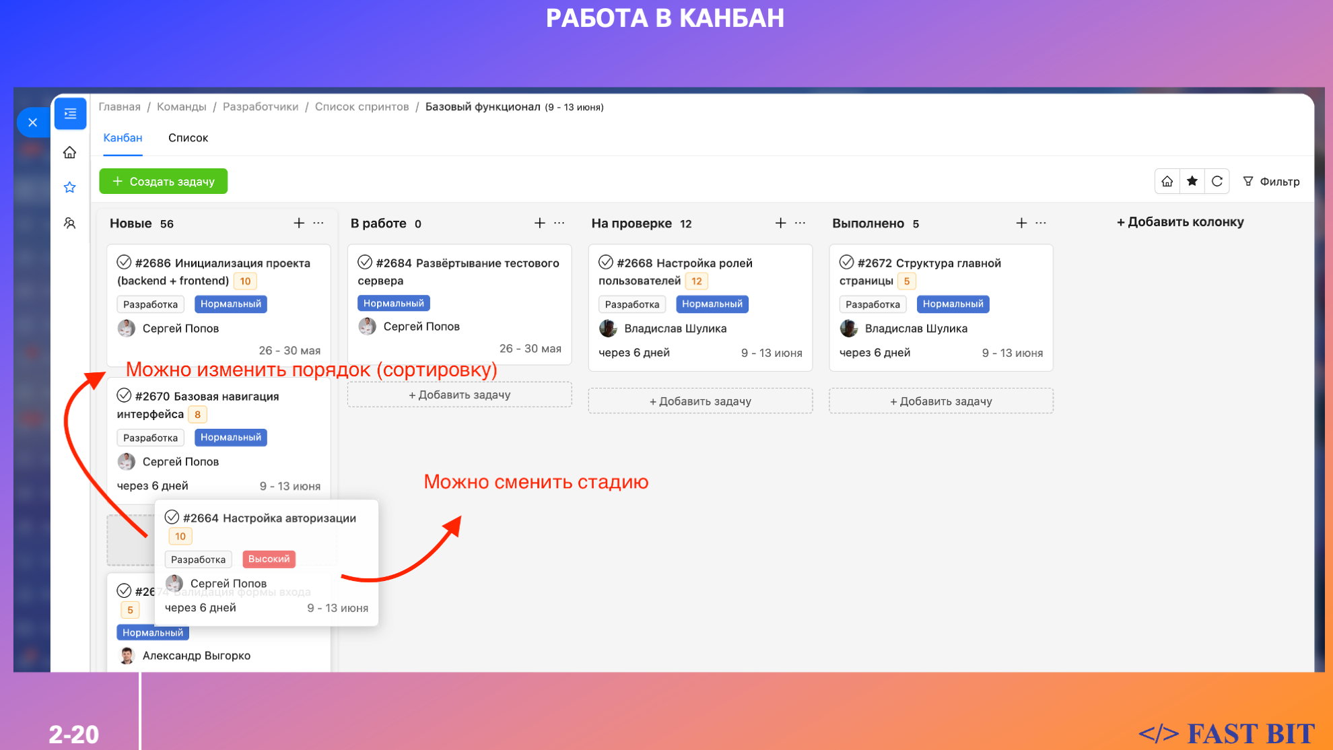Open the Список спринтов breadcrumb link
This screenshot has width=1333, height=750.
[x=362, y=107]
